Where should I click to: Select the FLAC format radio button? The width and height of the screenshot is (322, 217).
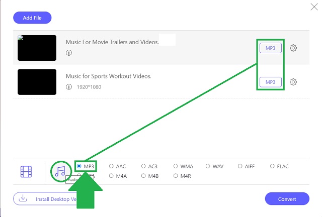pos(272,166)
